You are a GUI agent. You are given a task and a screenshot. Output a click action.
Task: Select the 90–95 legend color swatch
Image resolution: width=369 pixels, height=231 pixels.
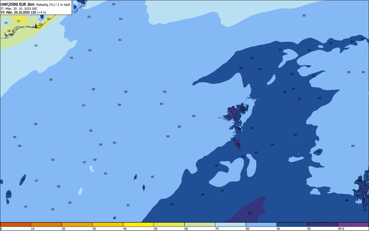[x=292, y=224]
